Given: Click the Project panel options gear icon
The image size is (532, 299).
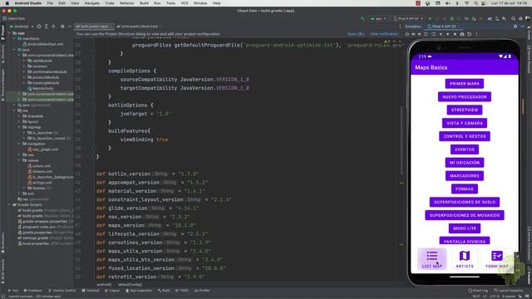Looking at the screenshot, I should [62, 26].
